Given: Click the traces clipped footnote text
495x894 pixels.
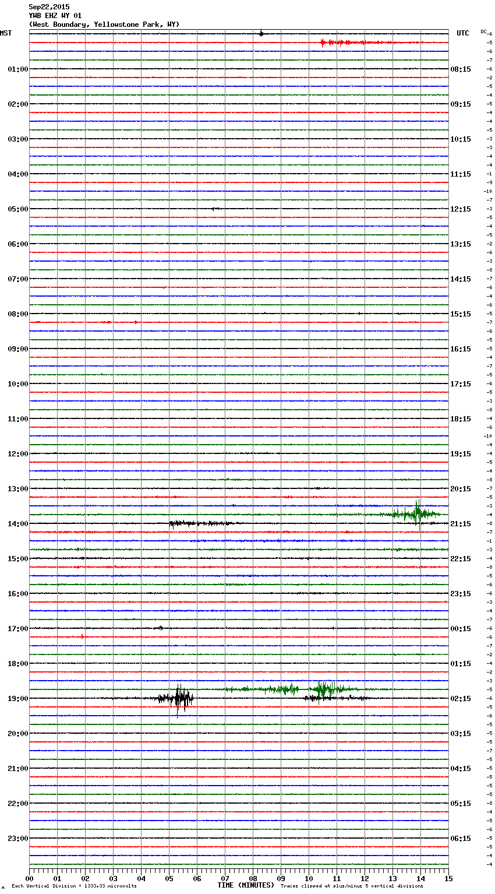Looking at the screenshot, I should tap(352, 886).
